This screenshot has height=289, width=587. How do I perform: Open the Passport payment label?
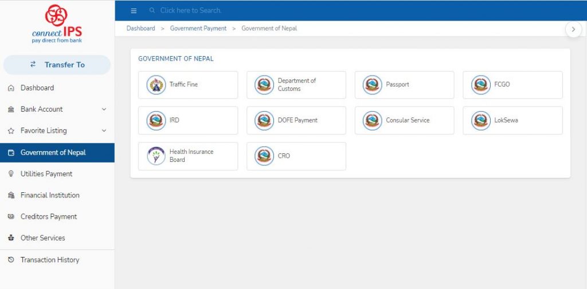pyautogui.click(x=398, y=85)
